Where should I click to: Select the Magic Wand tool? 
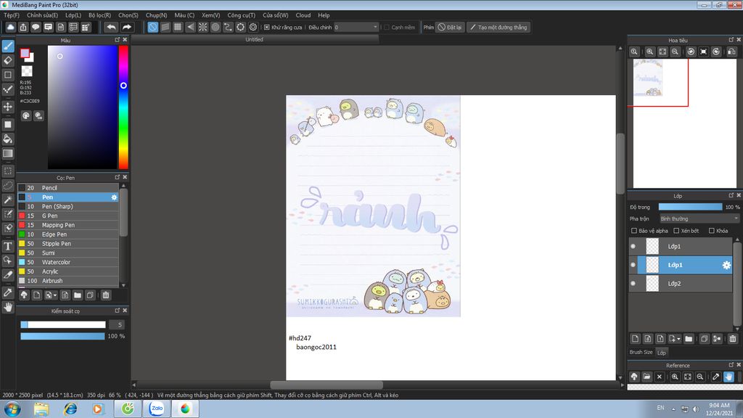coord(8,200)
